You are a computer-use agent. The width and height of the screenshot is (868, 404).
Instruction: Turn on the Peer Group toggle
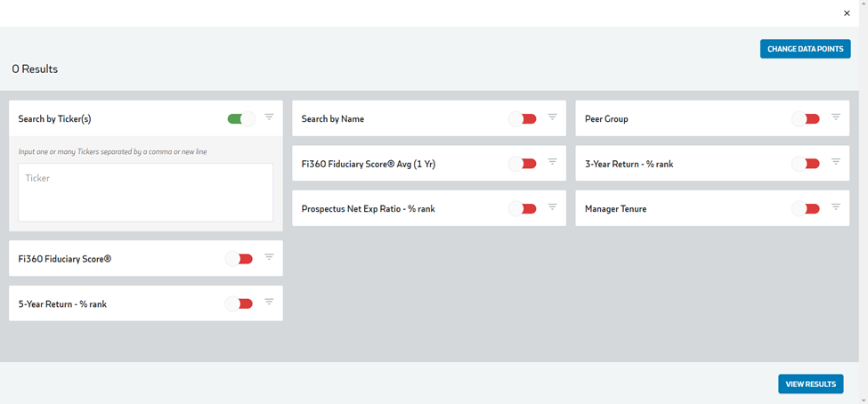pos(806,119)
